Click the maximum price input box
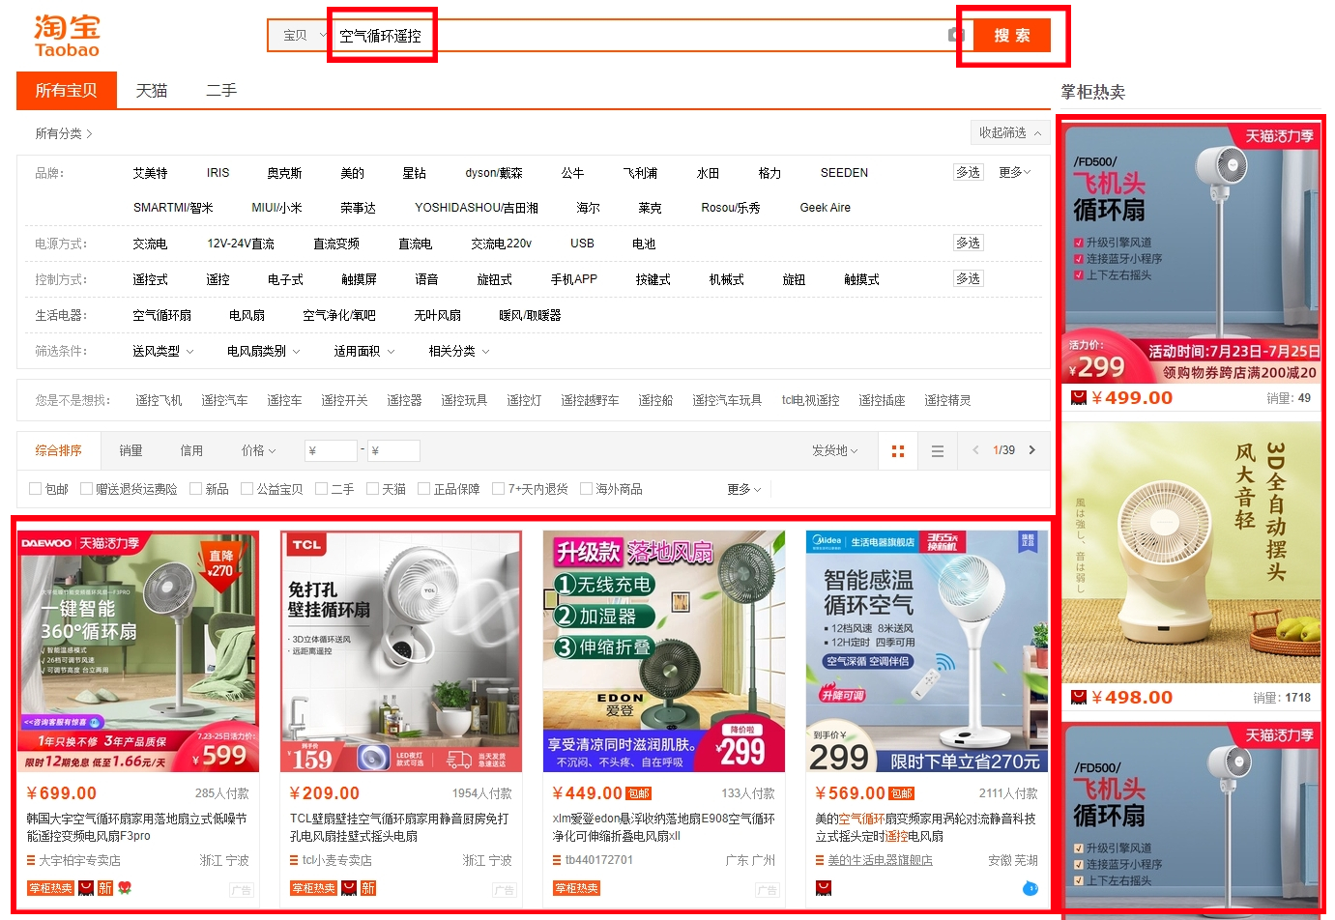The image size is (1335, 920). (393, 450)
